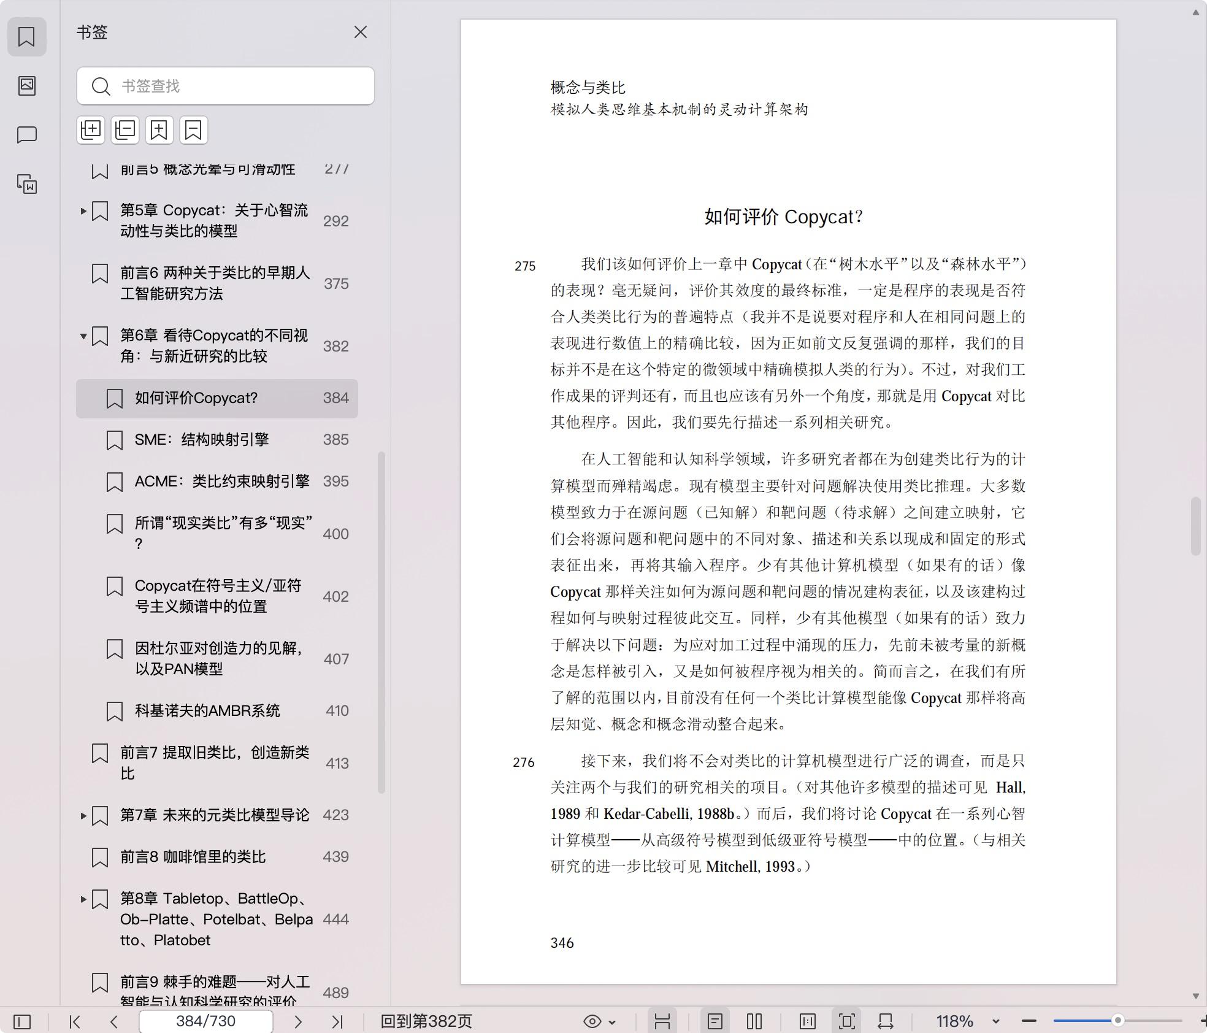
Task: Collapse 第6章 看待Copycat的不同视角 bookmark
Action: pyautogui.click(x=83, y=336)
